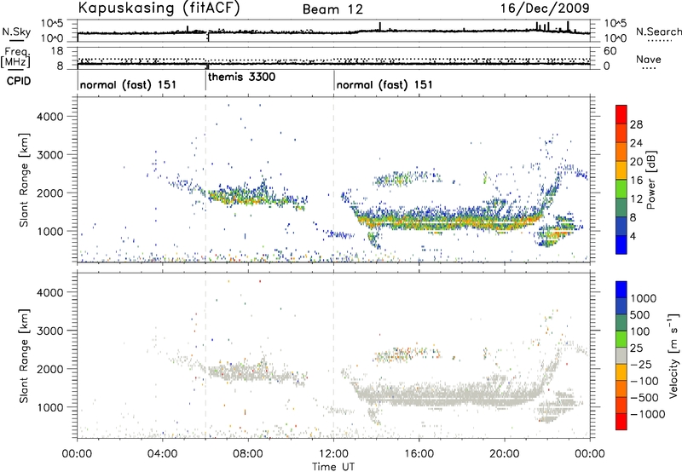
Task: Select the "Beam 12" header label
Action: (x=332, y=9)
